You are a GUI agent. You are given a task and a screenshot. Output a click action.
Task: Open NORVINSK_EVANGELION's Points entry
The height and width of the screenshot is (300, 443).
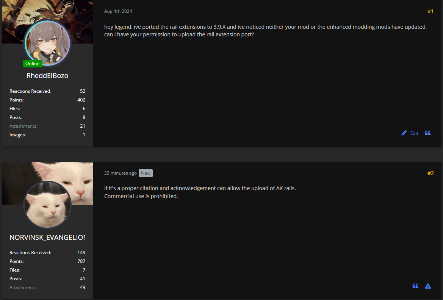coord(47,261)
